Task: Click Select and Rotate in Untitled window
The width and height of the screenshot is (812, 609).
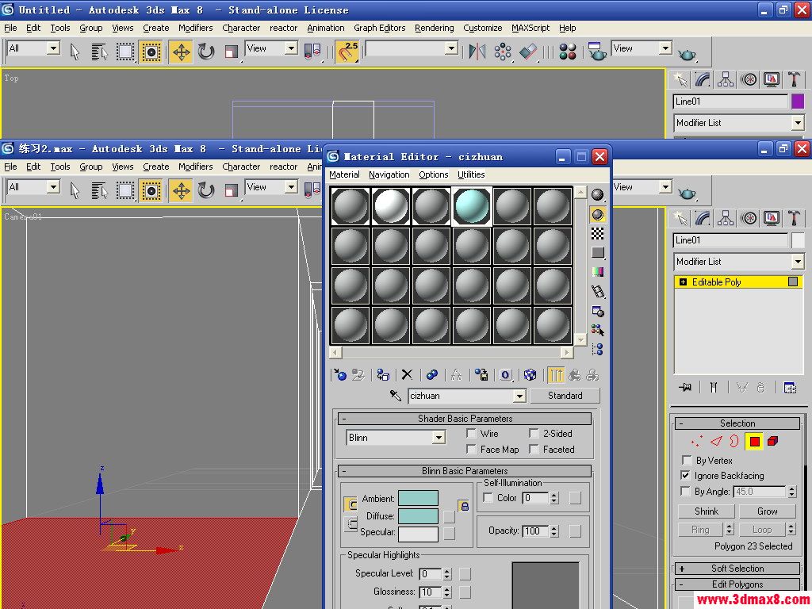Action: (206, 52)
